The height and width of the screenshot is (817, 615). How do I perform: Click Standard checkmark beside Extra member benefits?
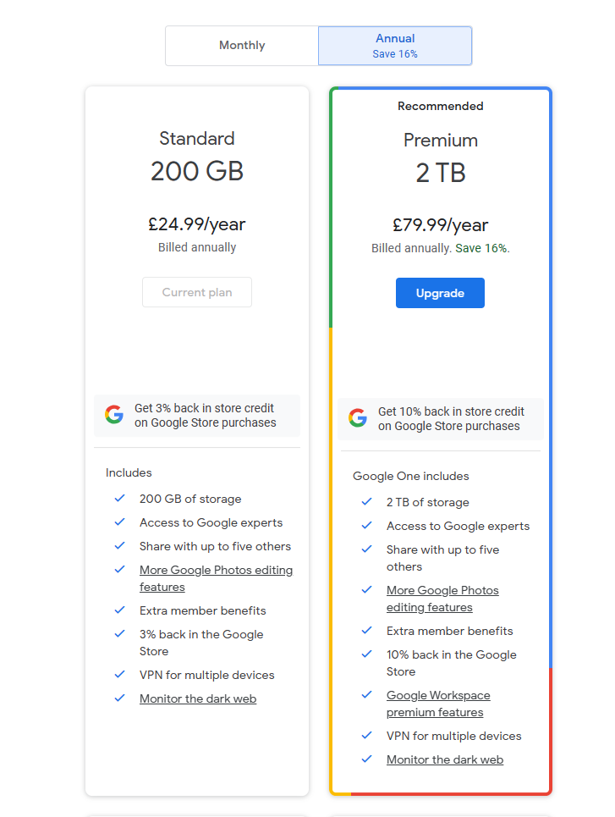[120, 610]
